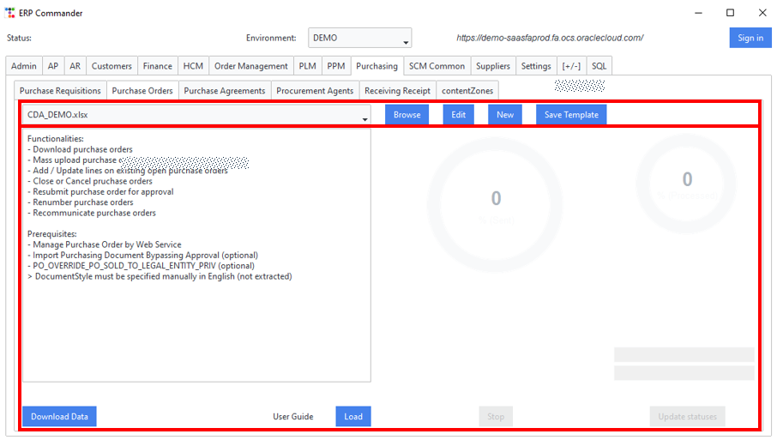
Task: Select the Receiving Receipt sub-tab
Action: point(397,91)
